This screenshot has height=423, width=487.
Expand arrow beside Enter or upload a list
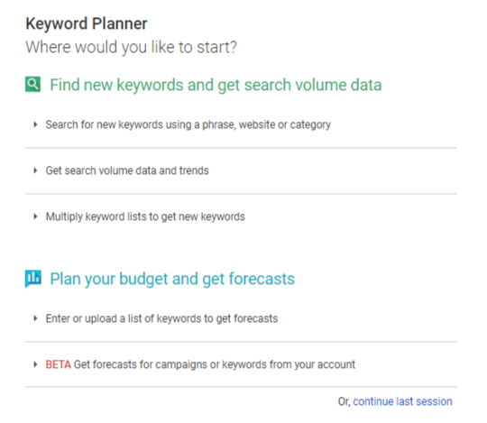(35, 318)
